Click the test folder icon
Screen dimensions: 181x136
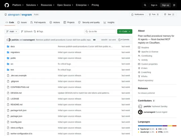8,70
